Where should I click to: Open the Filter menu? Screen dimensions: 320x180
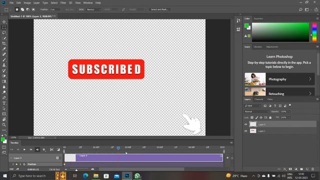[x=63, y=3]
